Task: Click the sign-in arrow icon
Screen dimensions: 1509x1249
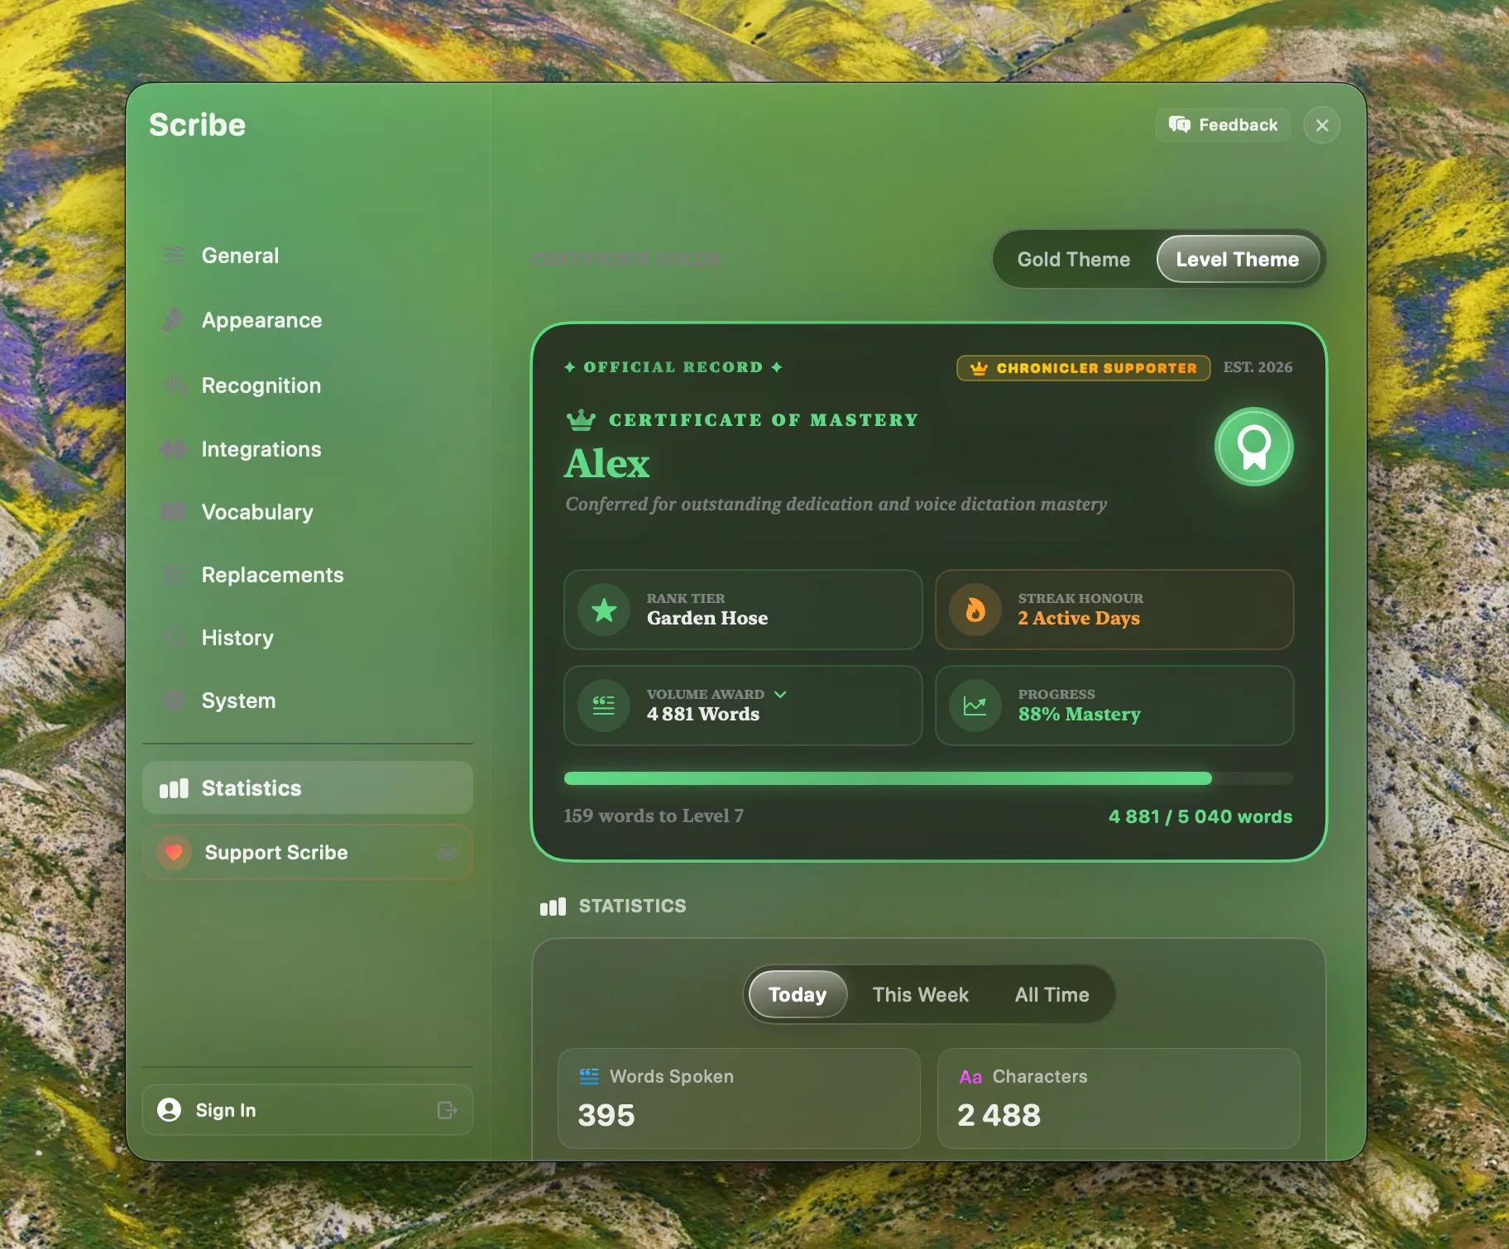Action: [x=448, y=1110]
